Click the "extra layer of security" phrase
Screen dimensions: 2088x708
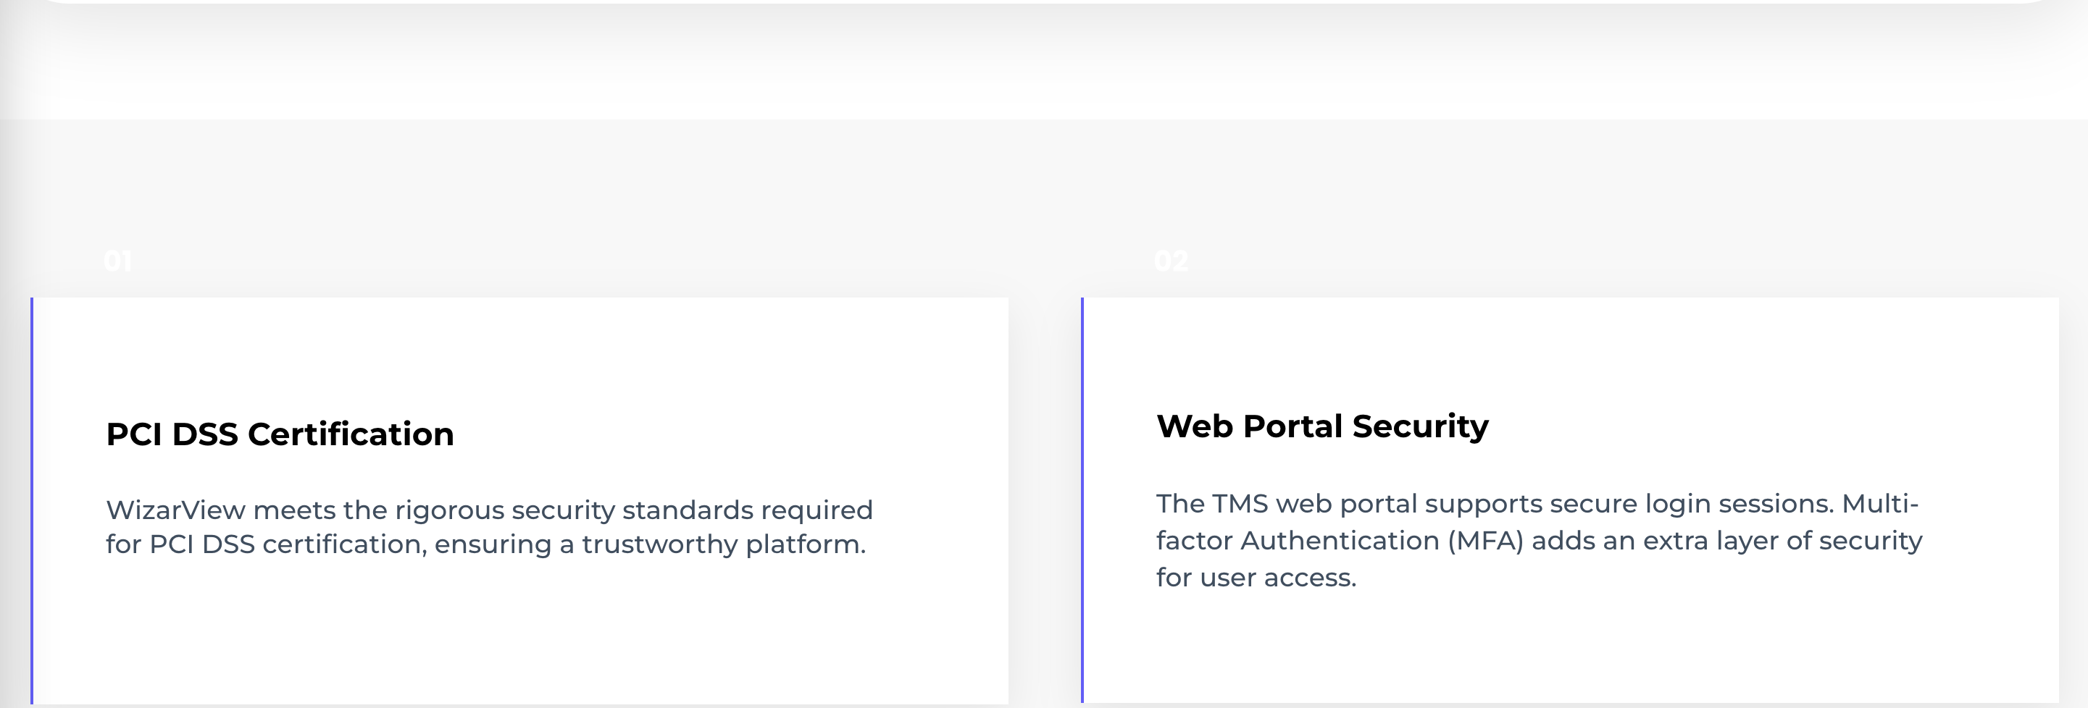pos(1782,541)
